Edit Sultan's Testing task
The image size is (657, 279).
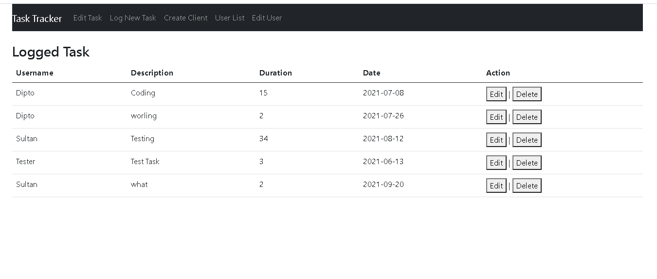(x=496, y=140)
